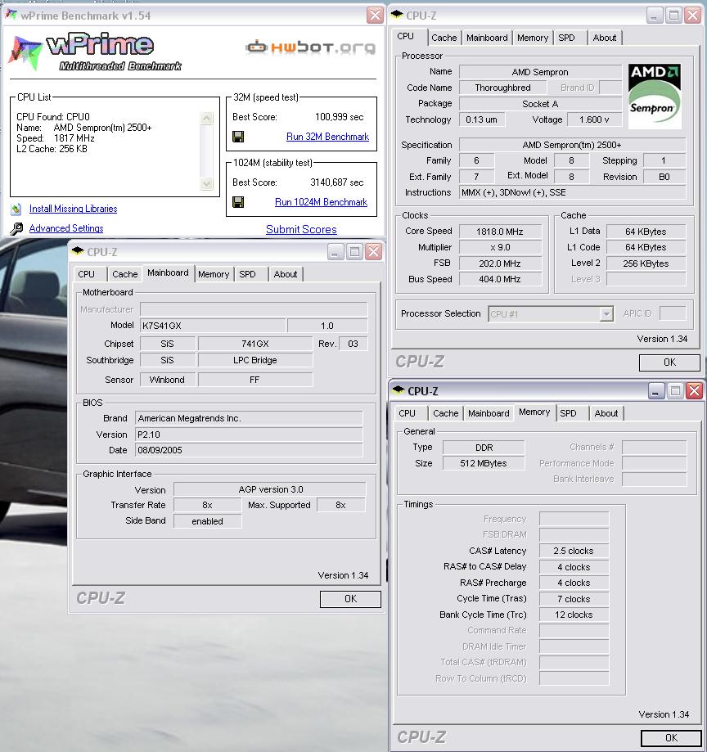Click the CAS# Latency 2.5 clocks value
Screen dimensions: 707x752
pos(574,551)
